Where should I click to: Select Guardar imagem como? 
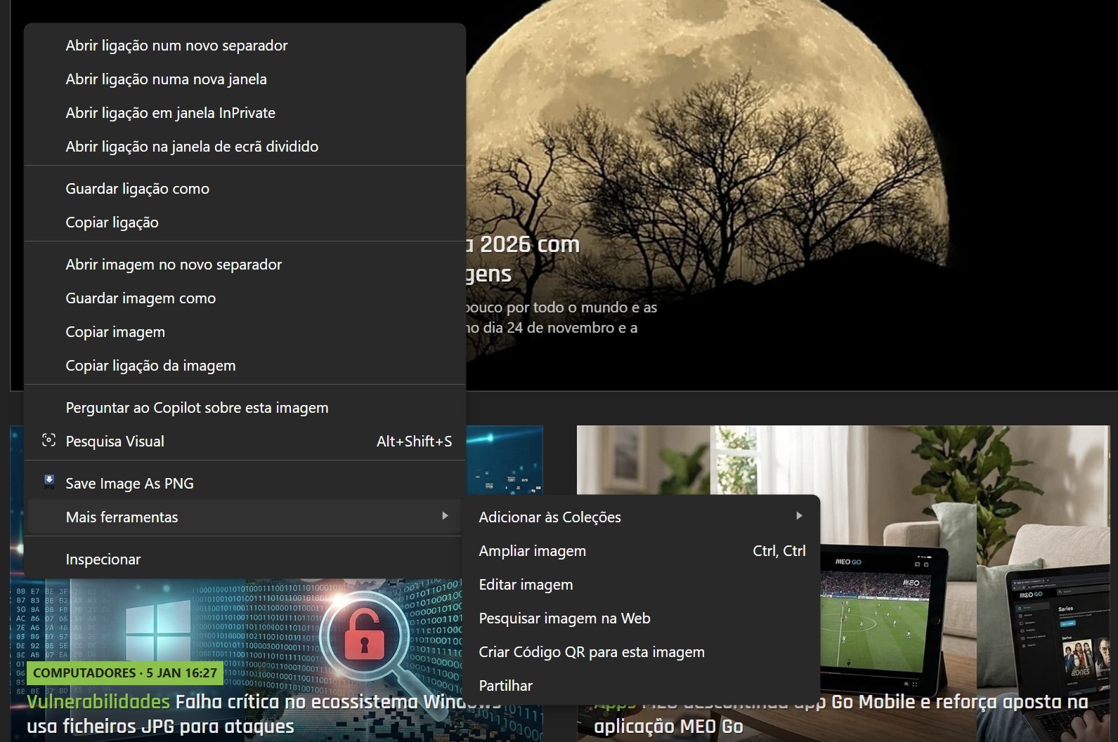[141, 298]
